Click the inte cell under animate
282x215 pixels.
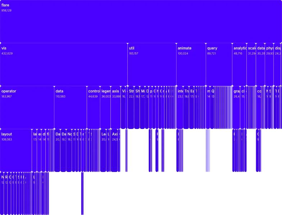point(180,107)
